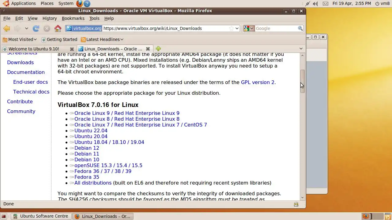The image size is (392, 220).
Task: Open the Help menu
Action: point(109,18)
